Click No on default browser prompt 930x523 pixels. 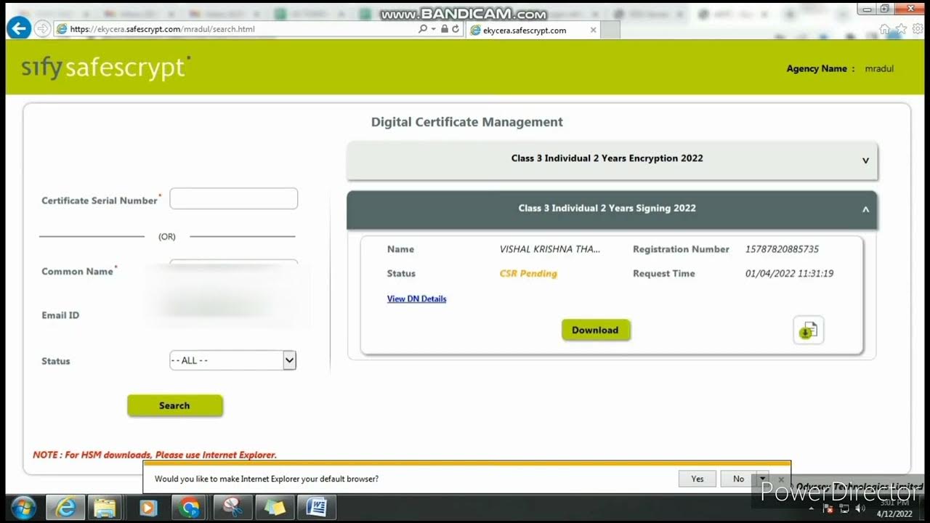coord(738,479)
